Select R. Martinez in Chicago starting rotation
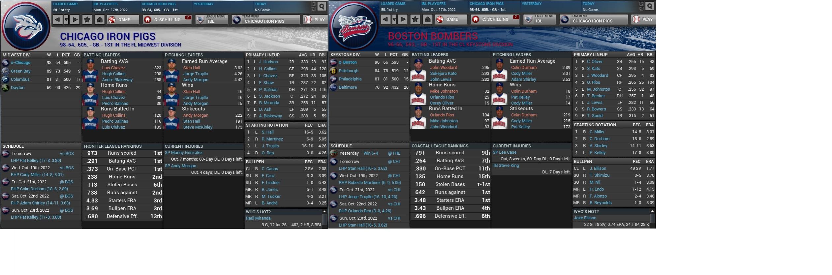 tap(272, 139)
